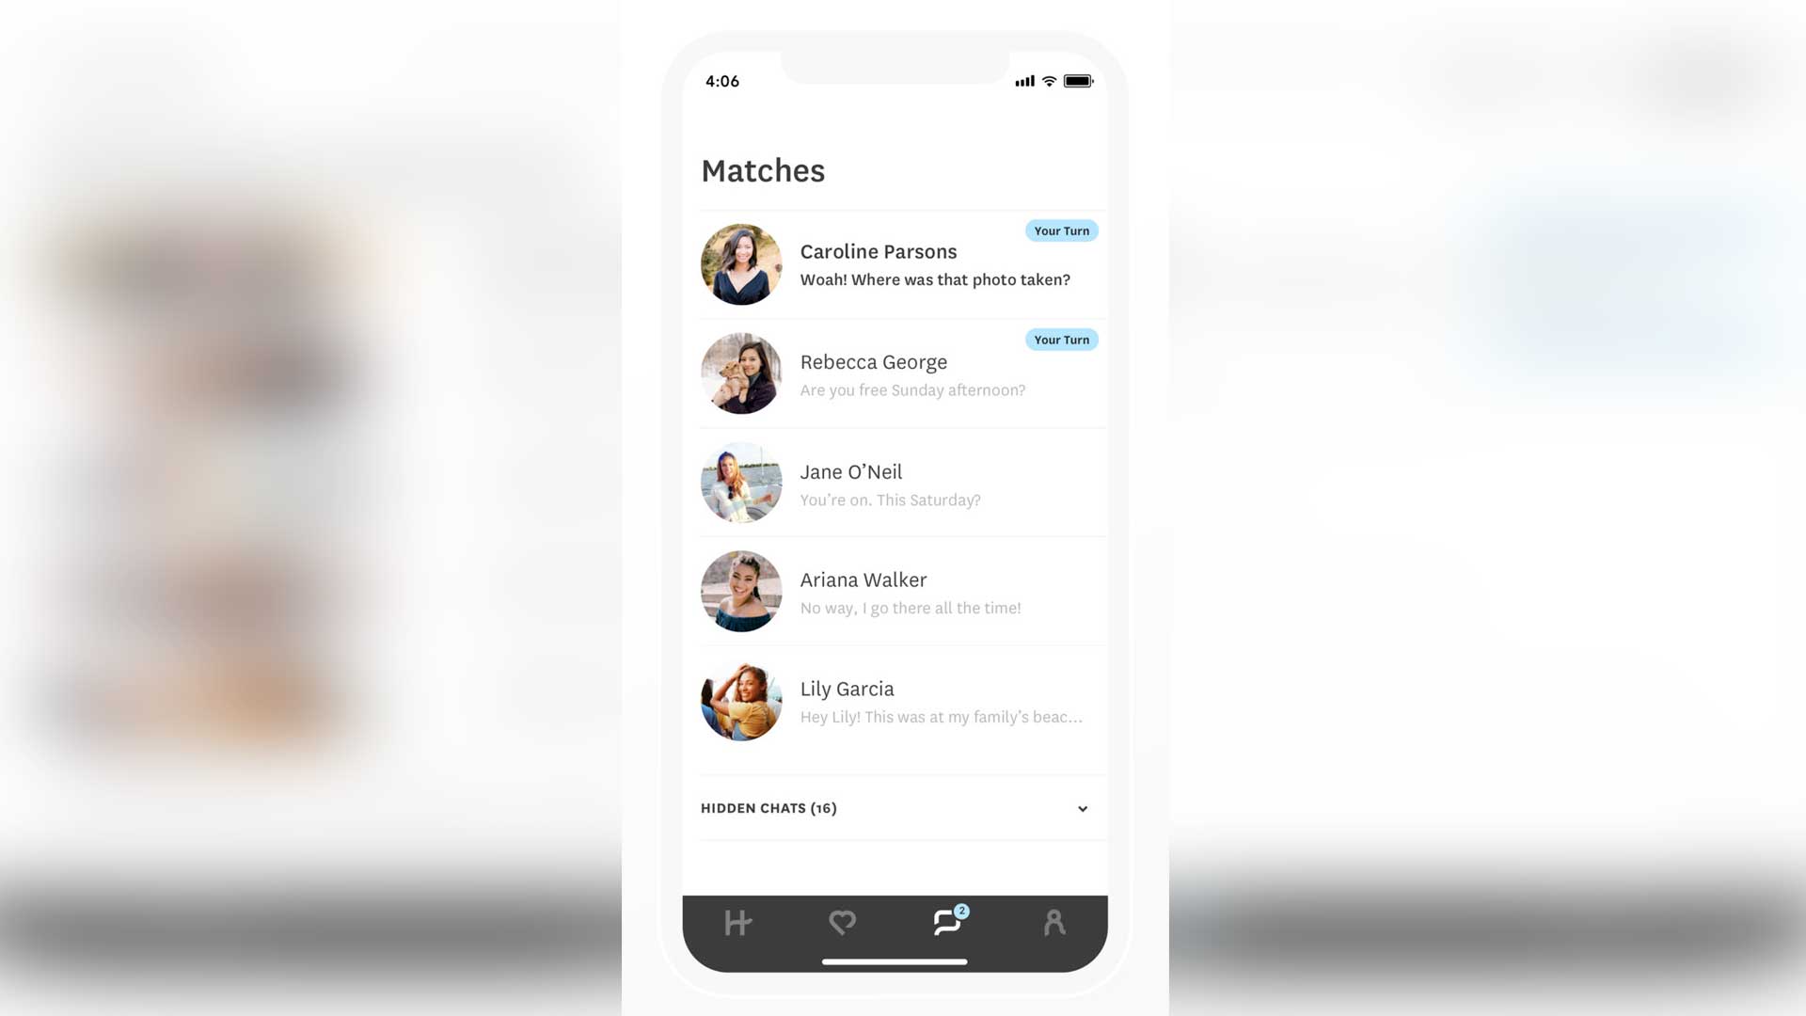The image size is (1806, 1016).
Task: Tap the Hidden Chats (16) label
Action: point(767,807)
